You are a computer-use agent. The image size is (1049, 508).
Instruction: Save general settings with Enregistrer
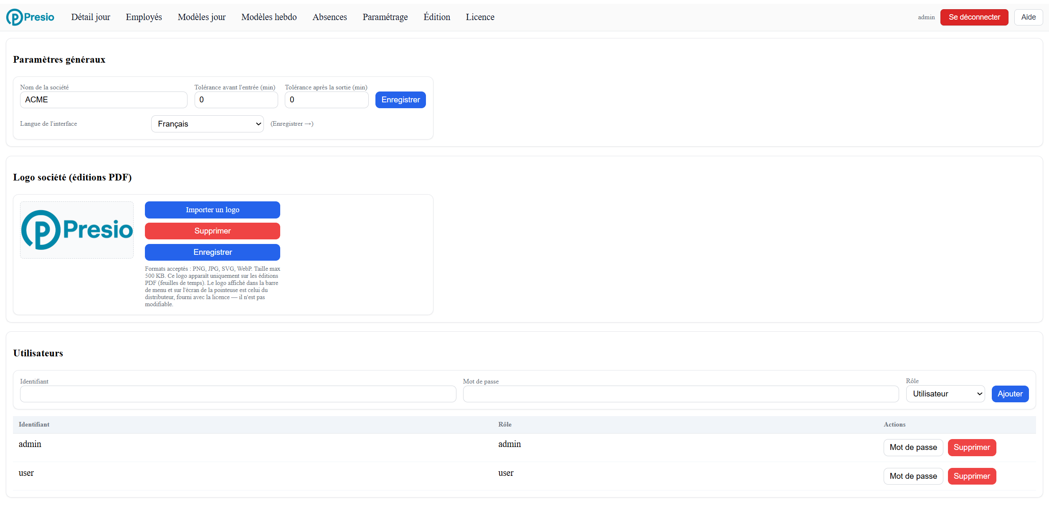click(x=400, y=100)
